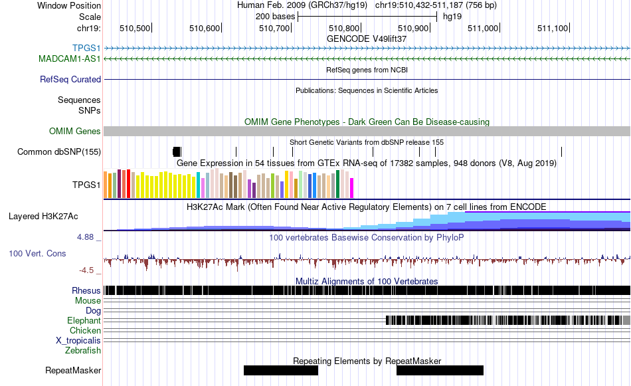
Task: Click the blue TPGS1 arrowed intron line
Action: (367, 48)
